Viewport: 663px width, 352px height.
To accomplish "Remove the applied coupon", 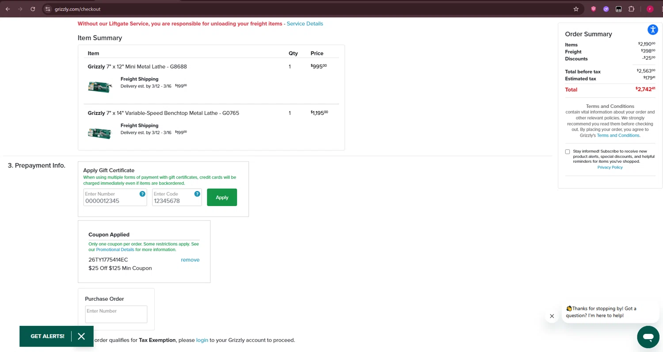I will 190,260.
